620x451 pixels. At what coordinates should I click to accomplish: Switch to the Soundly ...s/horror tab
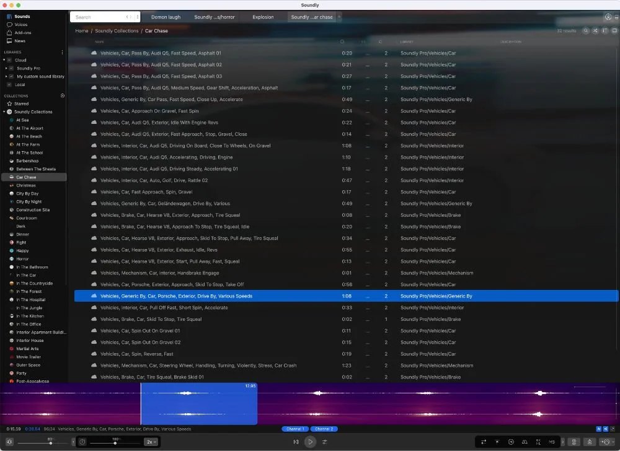pyautogui.click(x=215, y=17)
